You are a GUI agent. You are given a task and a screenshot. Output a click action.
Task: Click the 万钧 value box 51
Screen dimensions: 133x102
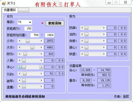49,74
